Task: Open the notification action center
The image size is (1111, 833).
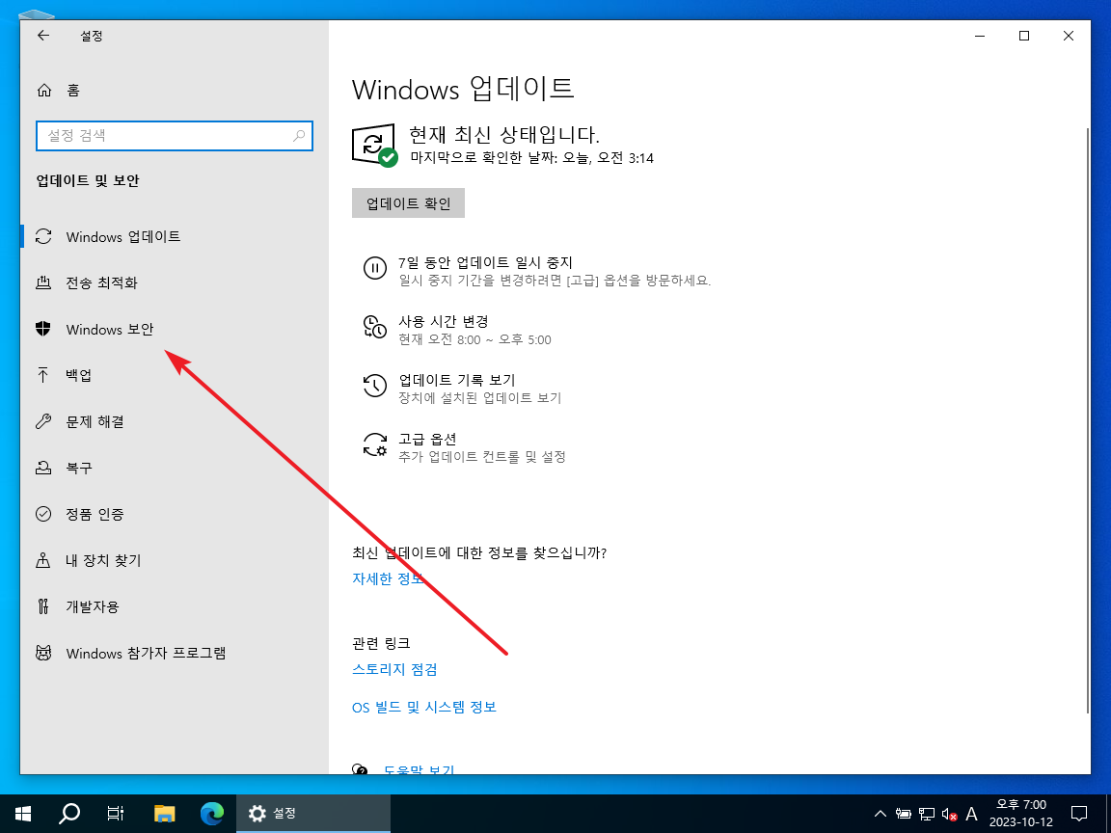Action: pyautogui.click(x=1079, y=813)
